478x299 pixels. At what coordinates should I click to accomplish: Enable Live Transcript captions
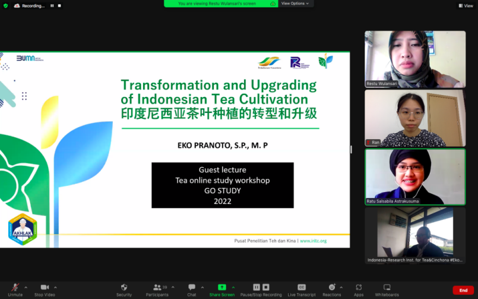[x=301, y=288]
